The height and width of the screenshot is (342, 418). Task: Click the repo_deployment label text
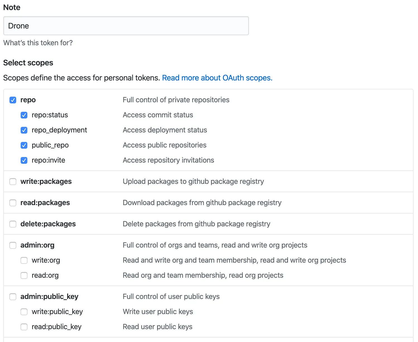[x=59, y=130]
